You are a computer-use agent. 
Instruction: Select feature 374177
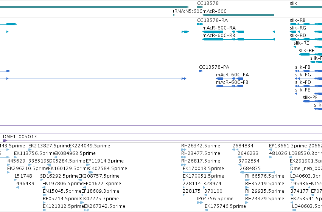click(300, 191)
